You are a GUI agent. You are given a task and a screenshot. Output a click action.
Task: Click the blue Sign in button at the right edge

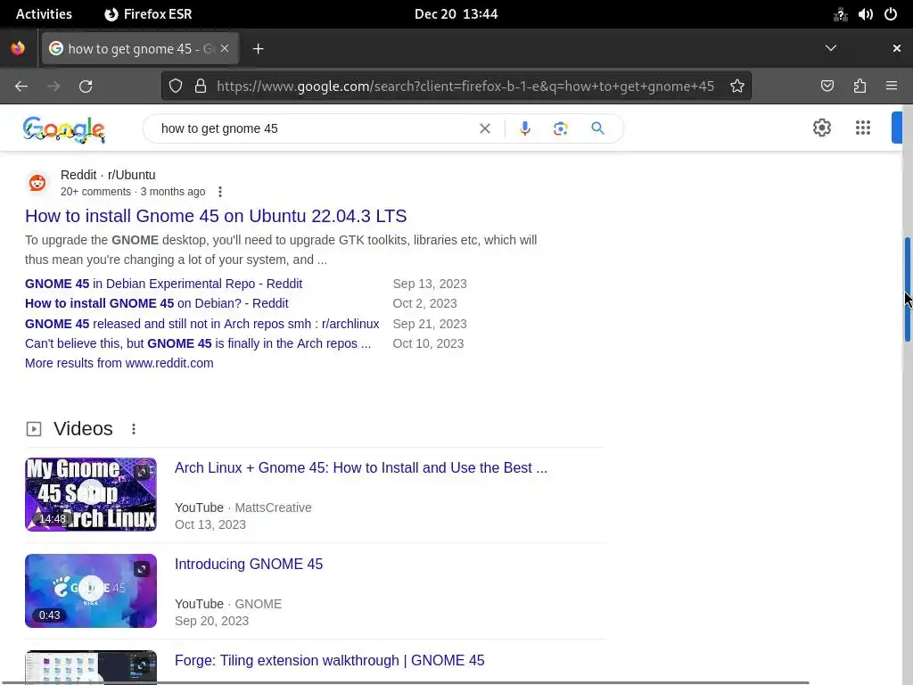[897, 128]
